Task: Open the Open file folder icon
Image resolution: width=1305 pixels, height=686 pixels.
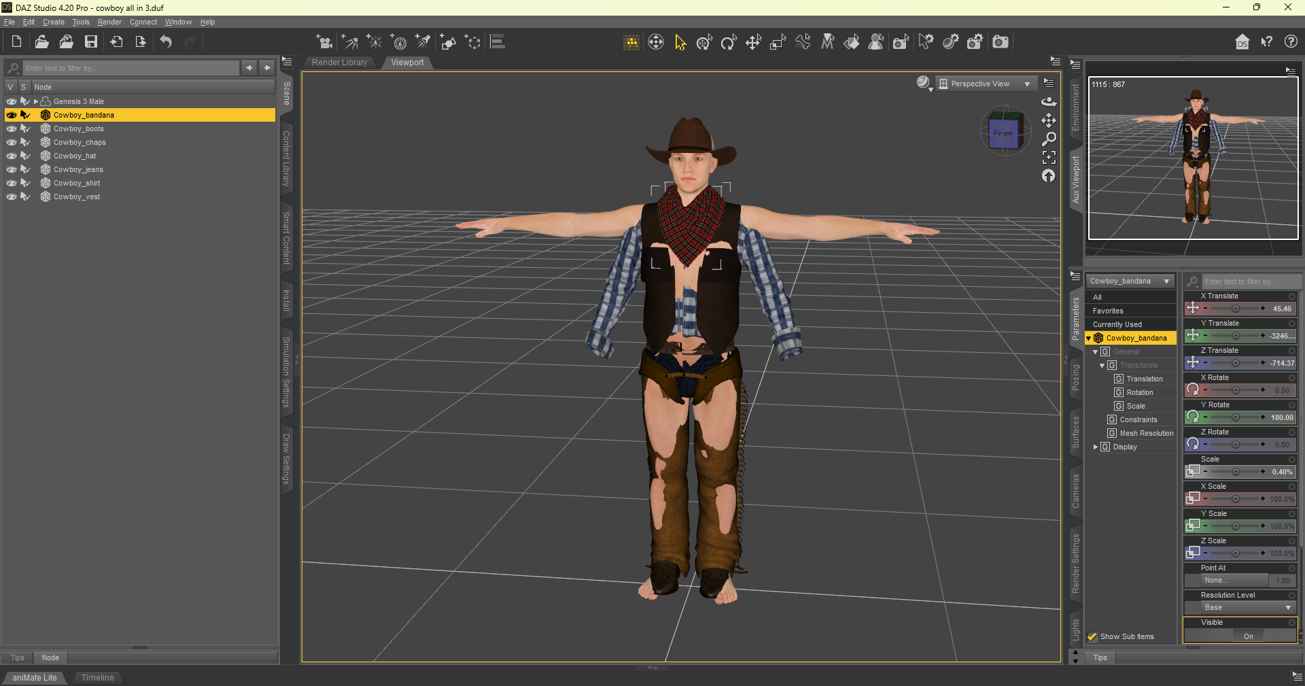Action: tap(41, 42)
